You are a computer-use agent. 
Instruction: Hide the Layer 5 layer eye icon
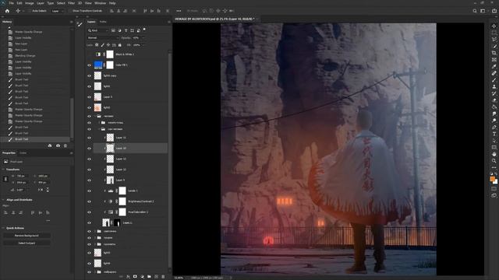click(x=89, y=96)
